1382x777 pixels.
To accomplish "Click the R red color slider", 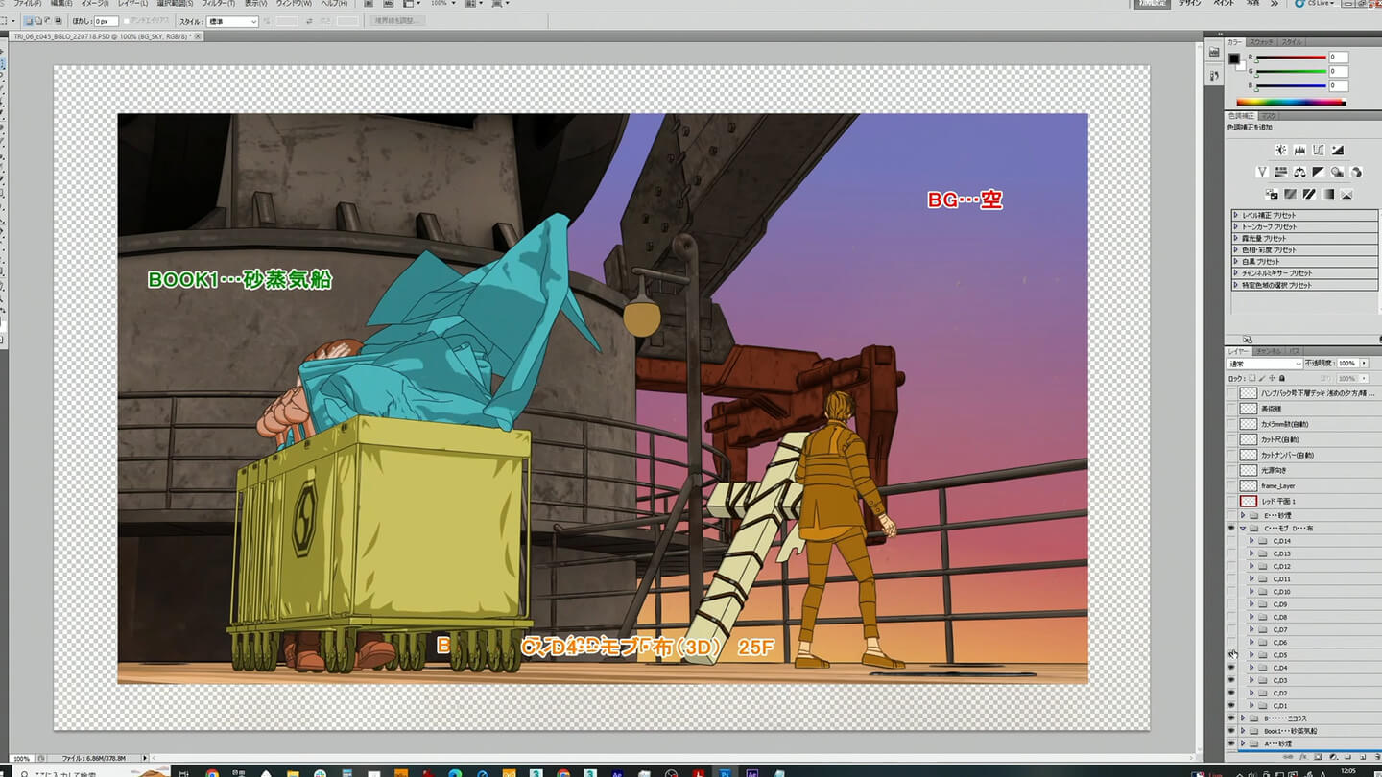I will coord(1292,58).
